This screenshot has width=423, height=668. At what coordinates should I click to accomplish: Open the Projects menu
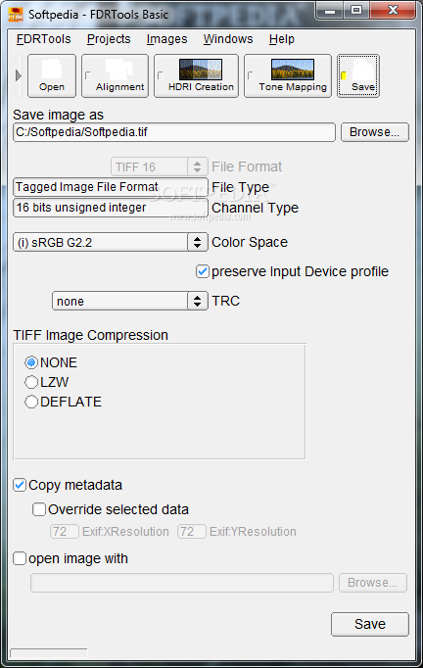(109, 39)
